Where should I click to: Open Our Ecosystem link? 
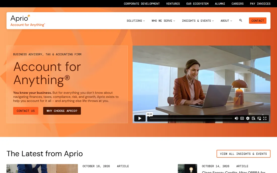197,4
